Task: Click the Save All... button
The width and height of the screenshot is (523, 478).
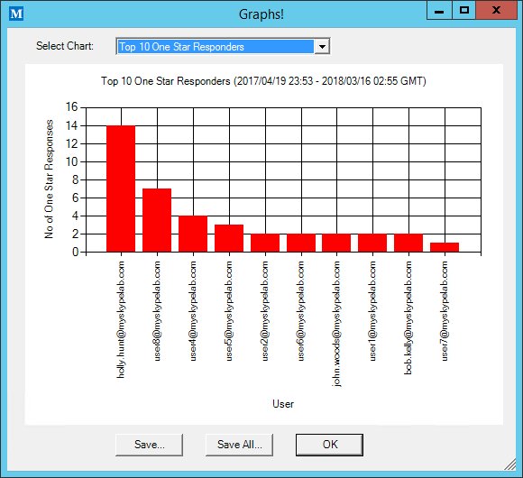Action: point(240,445)
